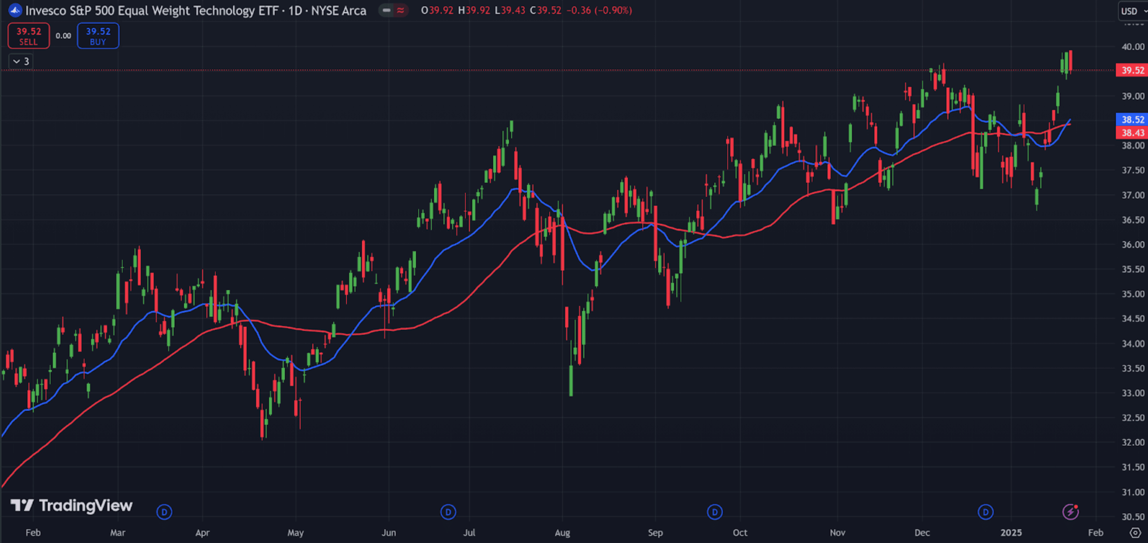Click the red 39.52 current price label

(1132, 70)
